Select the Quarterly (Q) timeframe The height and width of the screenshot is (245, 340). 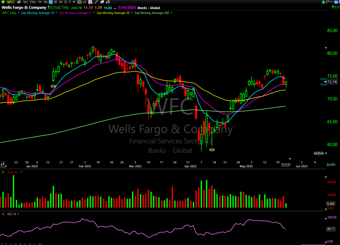(65, 2)
